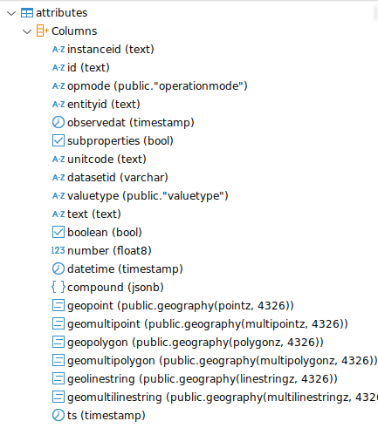The width and height of the screenshot is (378, 428).
Task: Click the object icon beside geomultipolygon
Action: tap(58, 360)
